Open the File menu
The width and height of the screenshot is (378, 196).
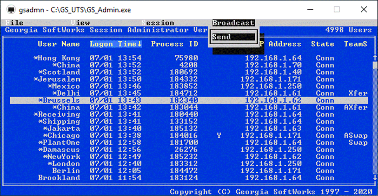tap(14, 23)
